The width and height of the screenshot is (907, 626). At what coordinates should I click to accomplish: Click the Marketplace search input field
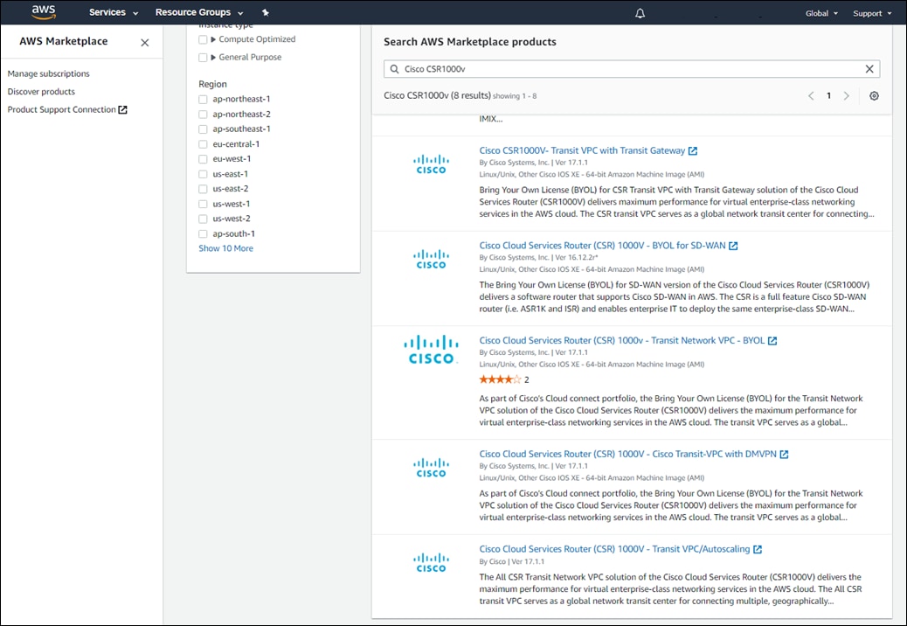click(x=632, y=69)
